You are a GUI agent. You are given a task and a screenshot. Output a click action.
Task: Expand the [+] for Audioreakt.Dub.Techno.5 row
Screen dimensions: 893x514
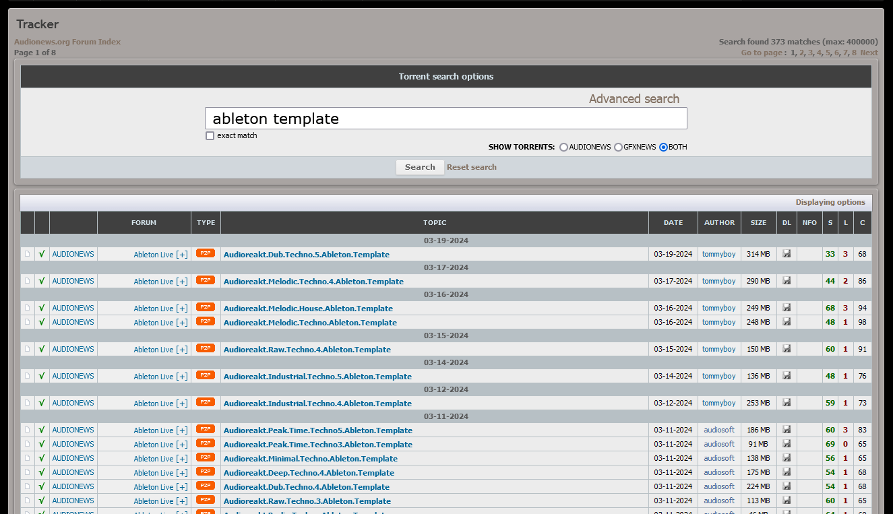click(x=182, y=255)
